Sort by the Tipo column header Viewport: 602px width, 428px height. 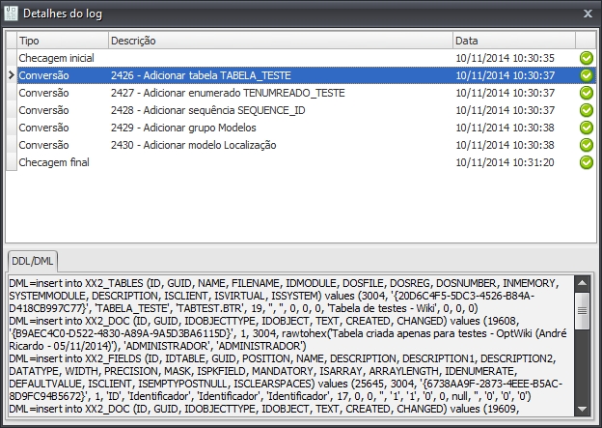click(58, 41)
